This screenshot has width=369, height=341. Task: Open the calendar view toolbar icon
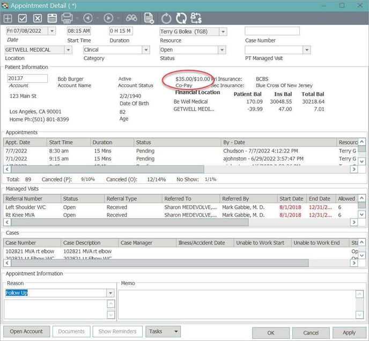(52, 18)
